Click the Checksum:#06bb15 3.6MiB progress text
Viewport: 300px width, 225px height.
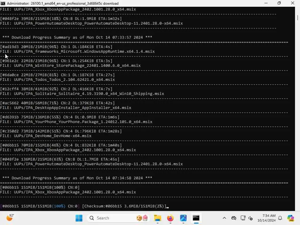click(x=124, y=206)
